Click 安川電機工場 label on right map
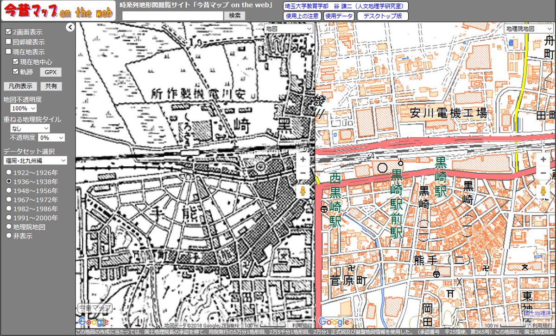556x336 pixels. click(x=448, y=112)
